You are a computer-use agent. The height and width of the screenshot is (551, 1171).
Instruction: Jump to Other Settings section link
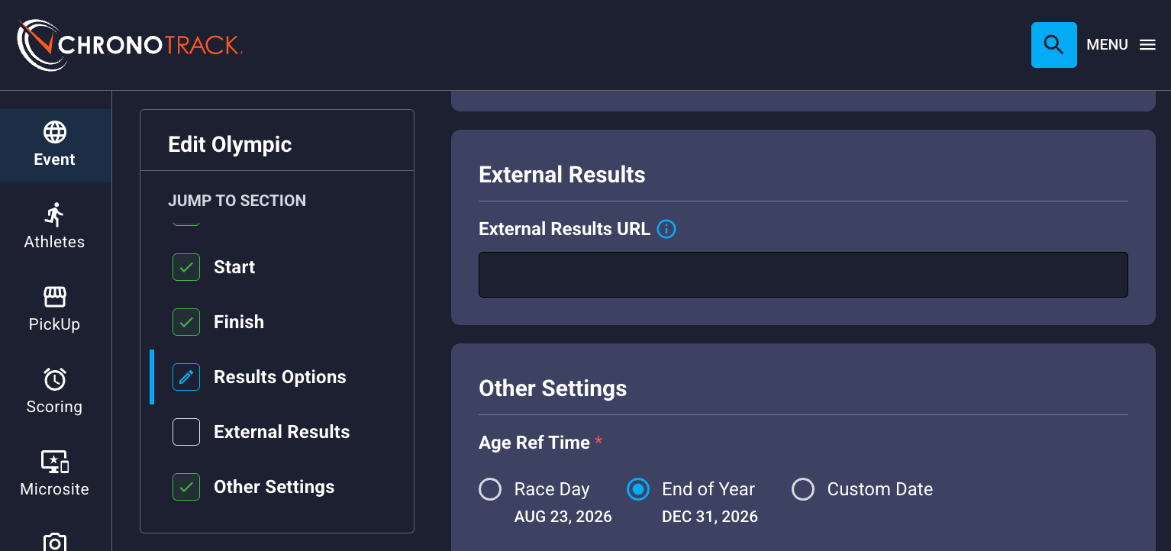click(274, 487)
